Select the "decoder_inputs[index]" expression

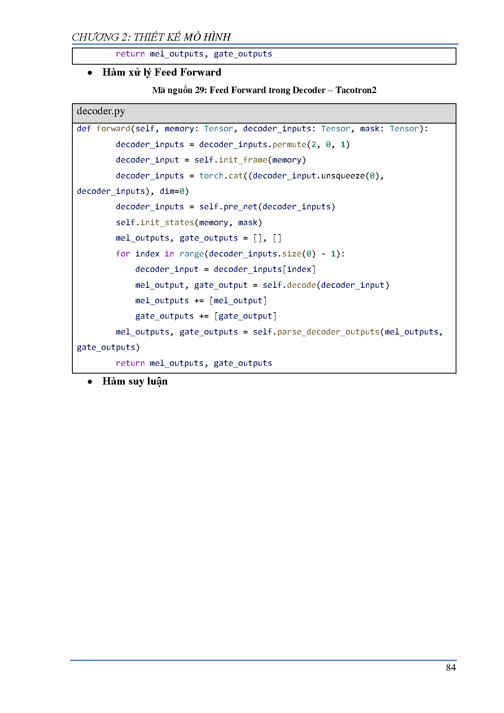tap(265, 270)
